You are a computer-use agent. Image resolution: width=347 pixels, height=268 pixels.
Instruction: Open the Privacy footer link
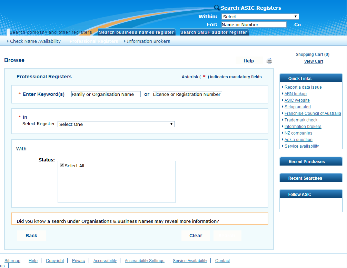(x=79, y=261)
